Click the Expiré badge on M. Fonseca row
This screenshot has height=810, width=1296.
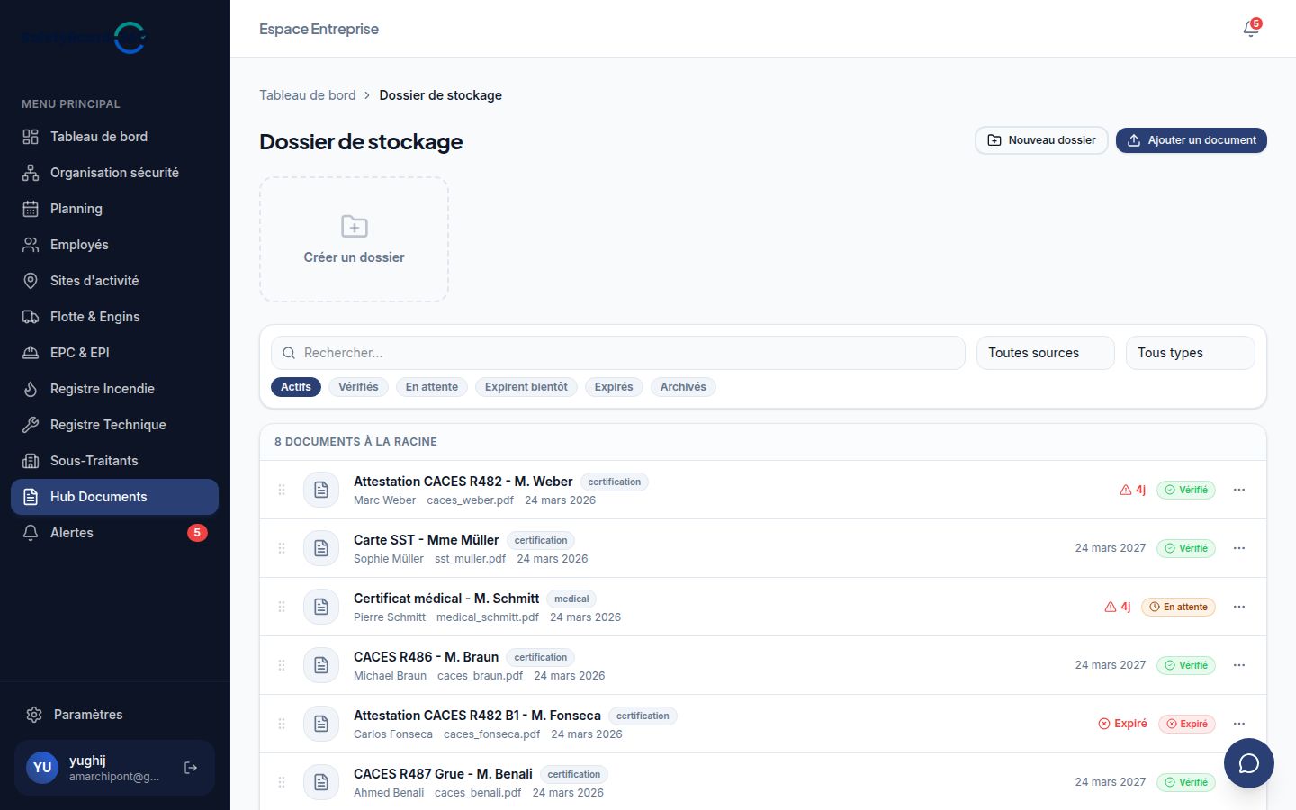(x=1186, y=724)
